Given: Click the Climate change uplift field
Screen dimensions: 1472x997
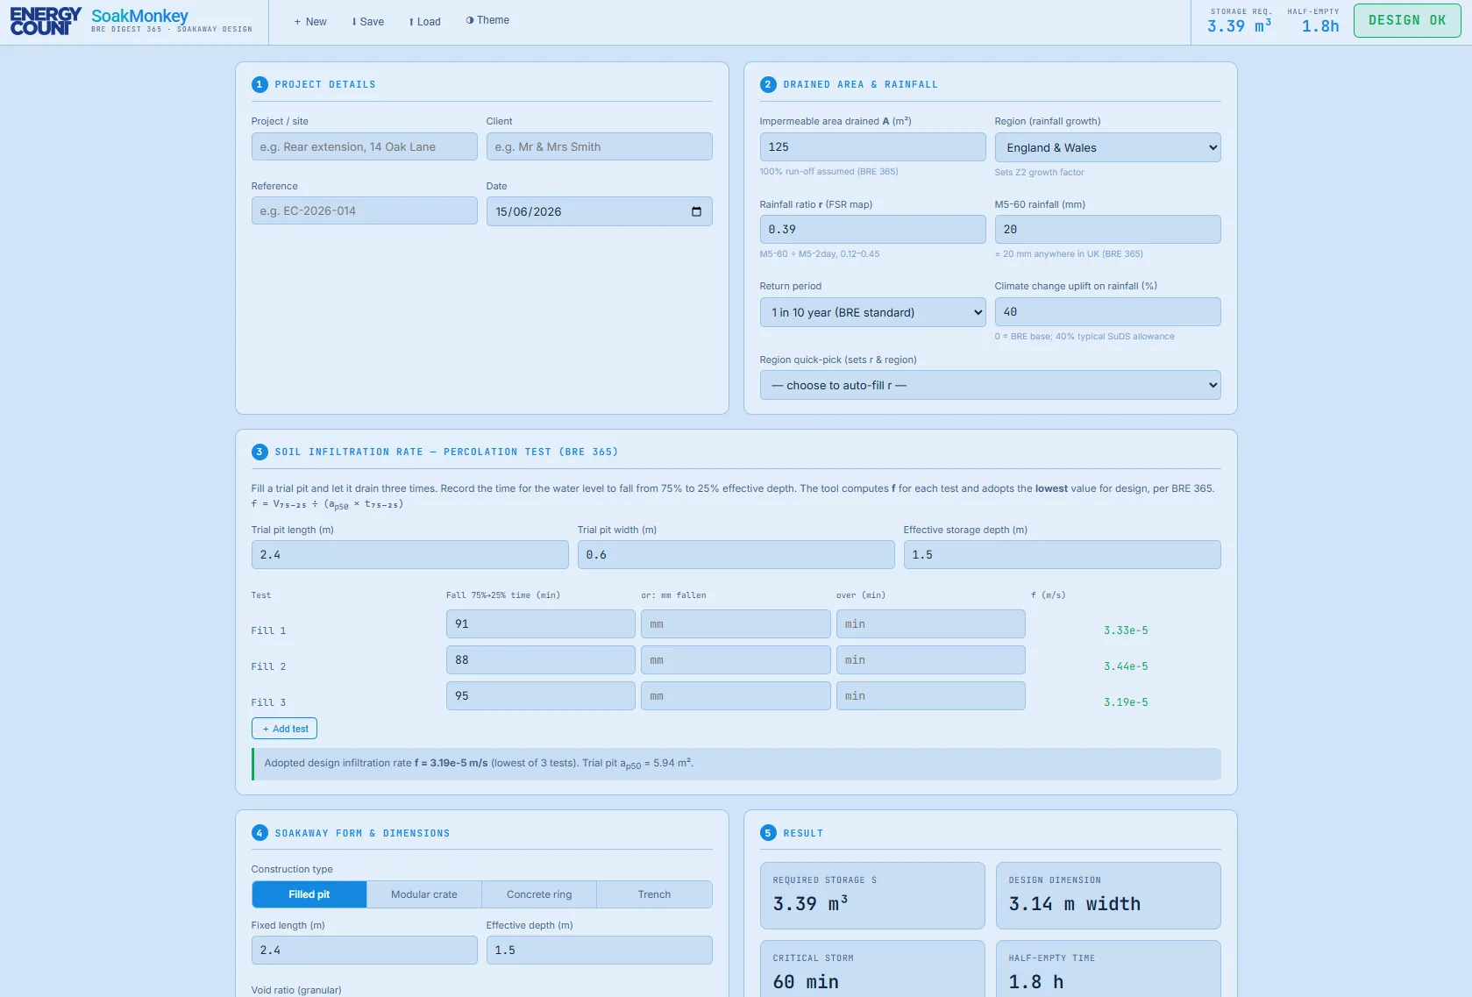Looking at the screenshot, I should coord(1107,311).
